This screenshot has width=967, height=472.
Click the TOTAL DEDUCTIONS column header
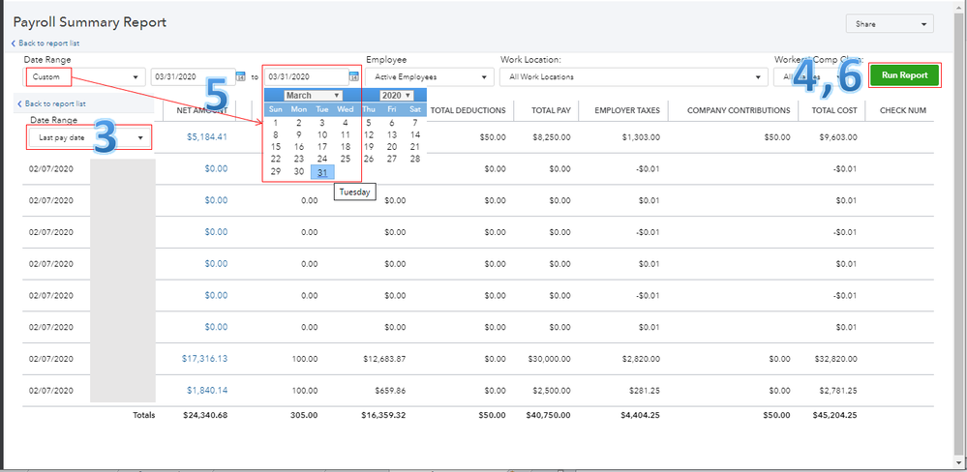tap(468, 110)
